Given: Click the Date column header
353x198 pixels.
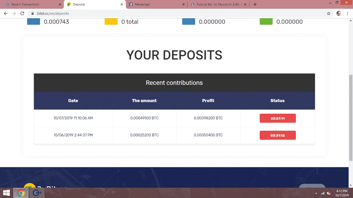Looking at the screenshot, I should (x=73, y=101).
